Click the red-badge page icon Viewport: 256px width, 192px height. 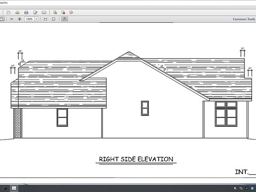63,12
